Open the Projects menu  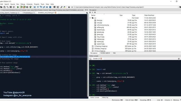point(36,4)
